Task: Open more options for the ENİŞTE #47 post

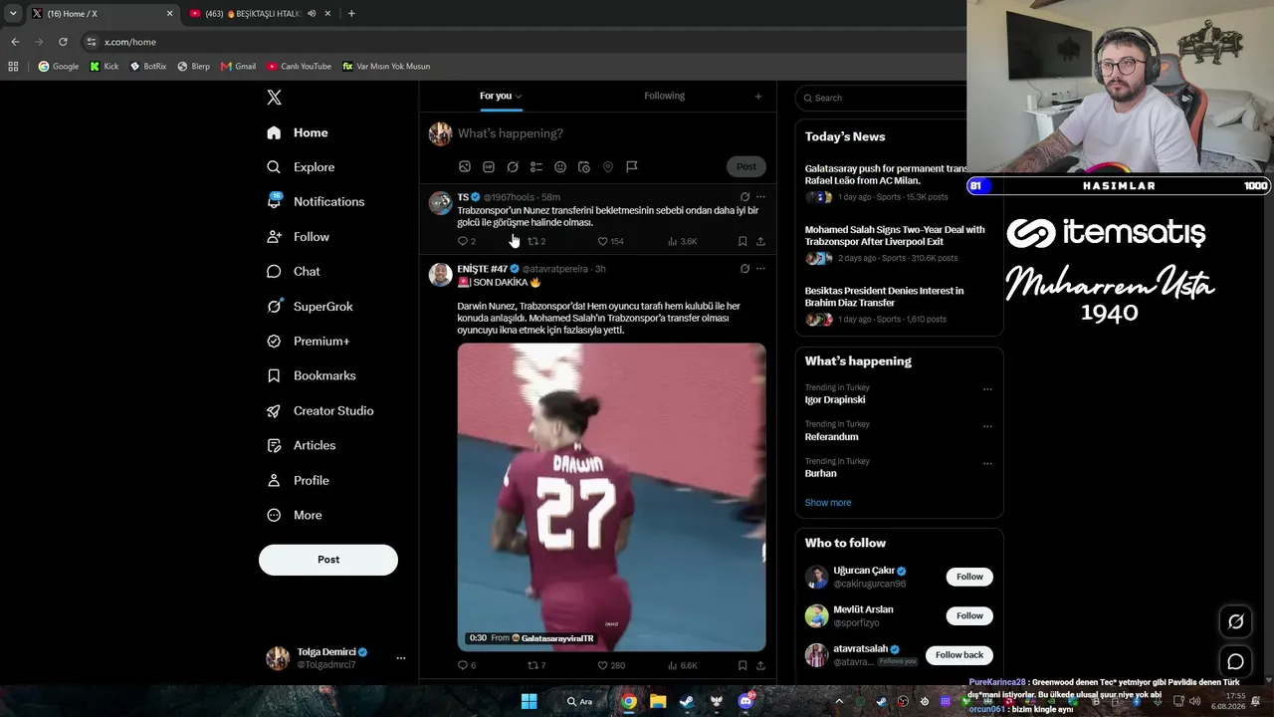Action: (760, 269)
